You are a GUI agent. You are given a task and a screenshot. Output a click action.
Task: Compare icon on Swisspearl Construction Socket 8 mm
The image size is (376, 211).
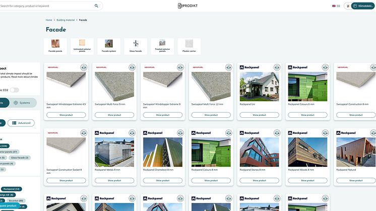tap(84, 132)
